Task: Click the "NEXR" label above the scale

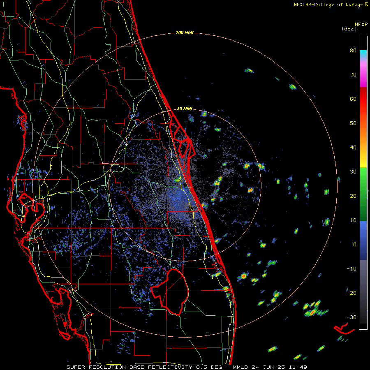Action: coord(361,25)
